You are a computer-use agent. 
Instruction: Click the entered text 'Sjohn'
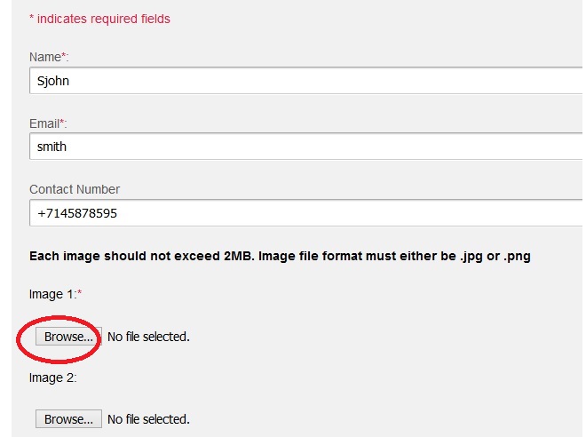click(52, 81)
